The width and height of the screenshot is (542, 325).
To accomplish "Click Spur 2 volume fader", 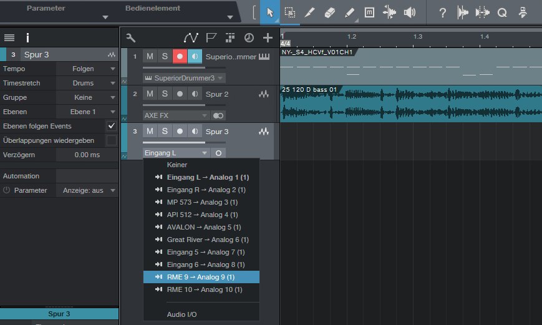I will pyautogui.click(x=184, y=105).
